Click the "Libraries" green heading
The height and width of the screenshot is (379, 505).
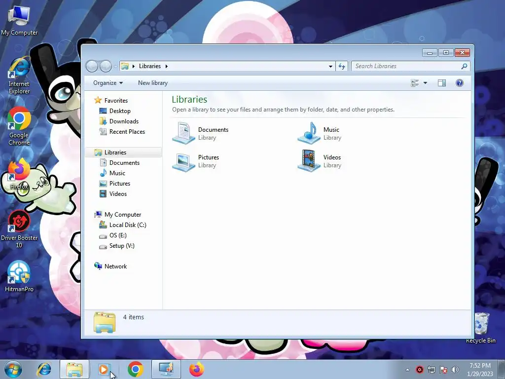189,99
